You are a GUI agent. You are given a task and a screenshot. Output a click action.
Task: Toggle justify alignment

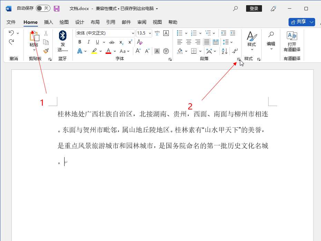206,42
